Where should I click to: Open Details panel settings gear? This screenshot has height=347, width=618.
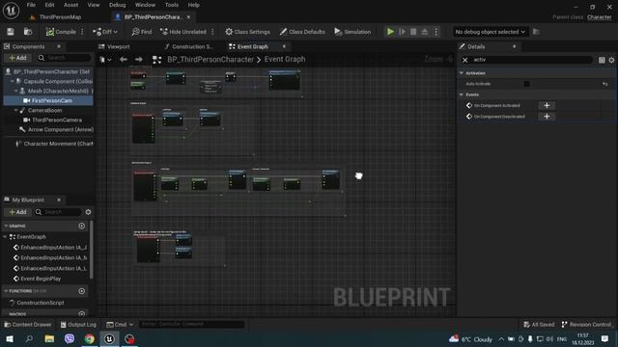point(611,60)
